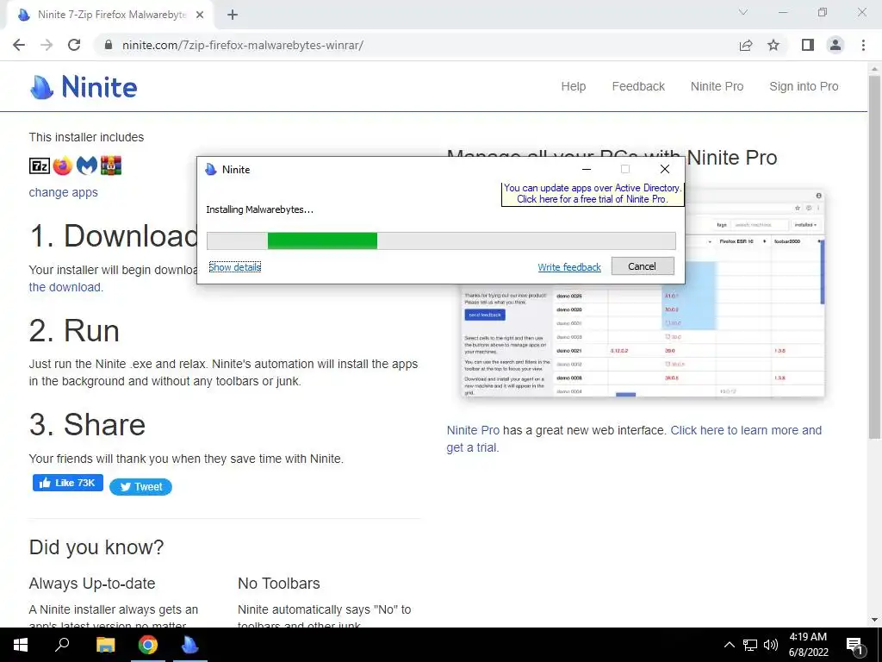Screen dimensions: 882x662
Task: Select the Ninite 7-Zip Firefox tab
Action: (109, 15)
